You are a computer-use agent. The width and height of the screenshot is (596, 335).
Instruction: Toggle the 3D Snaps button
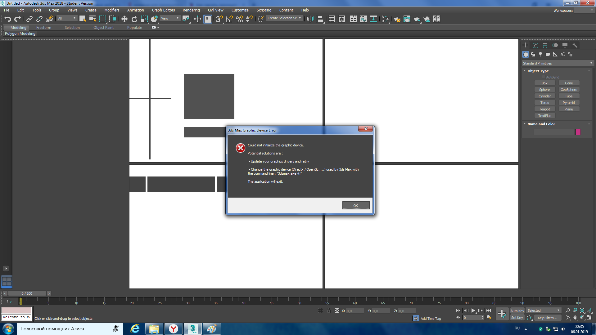tap(219, 19)
